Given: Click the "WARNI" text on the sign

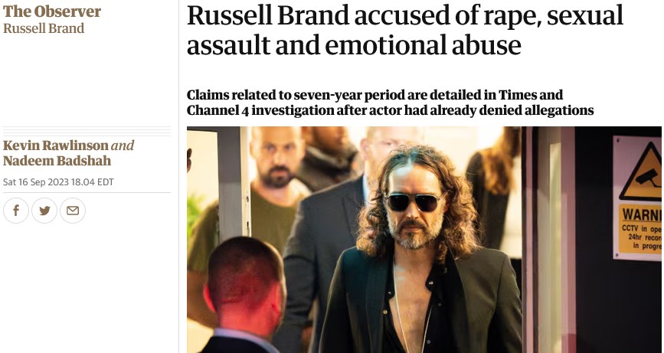Looking at the screenshot, I should tap(642, 214).
